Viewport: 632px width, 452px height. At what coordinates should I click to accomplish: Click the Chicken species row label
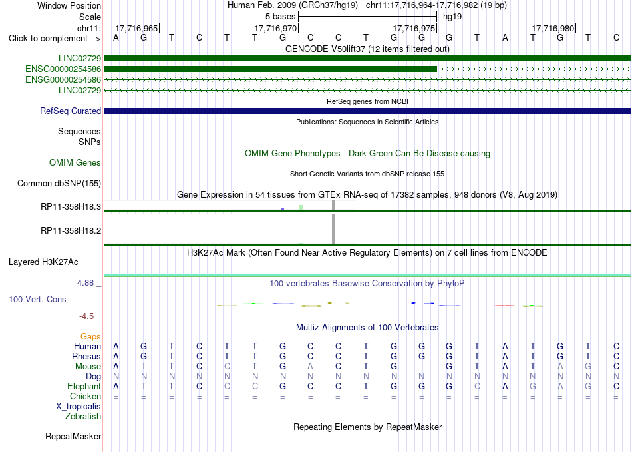(x=85, y=396)
